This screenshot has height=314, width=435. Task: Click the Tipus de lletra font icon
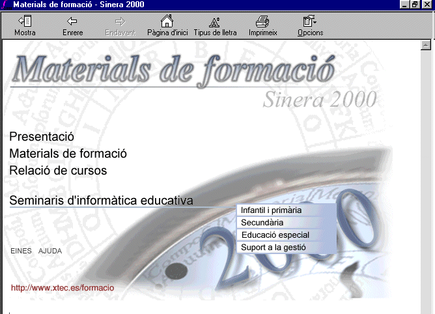coord(215,21)
